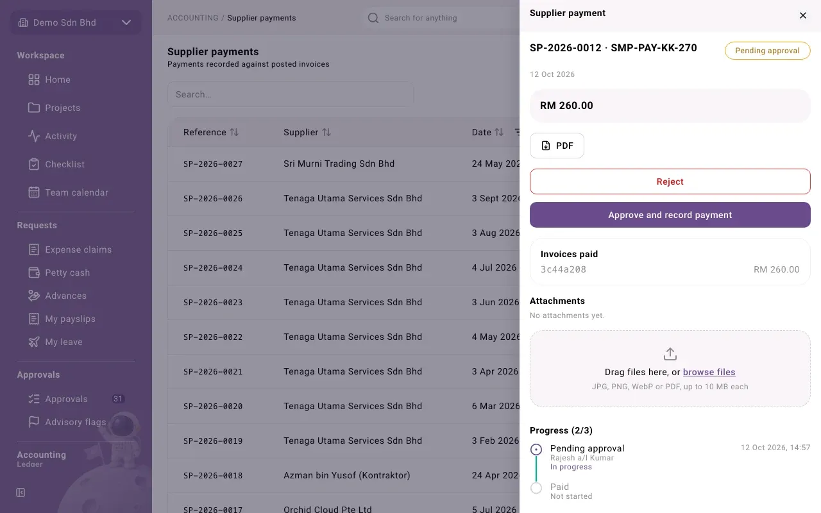The image size is (821, 513).
Task: Click the Petty cash wallet icon
Action: coord(34,273)
